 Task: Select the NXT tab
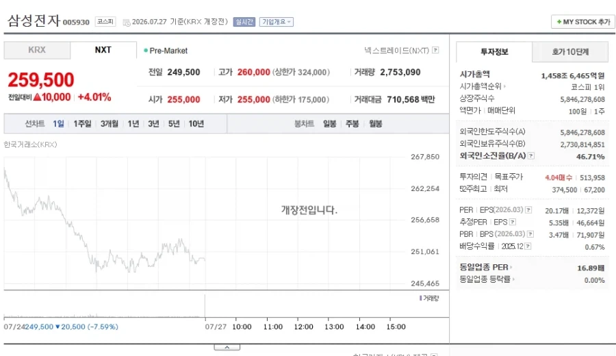(103, 50)
